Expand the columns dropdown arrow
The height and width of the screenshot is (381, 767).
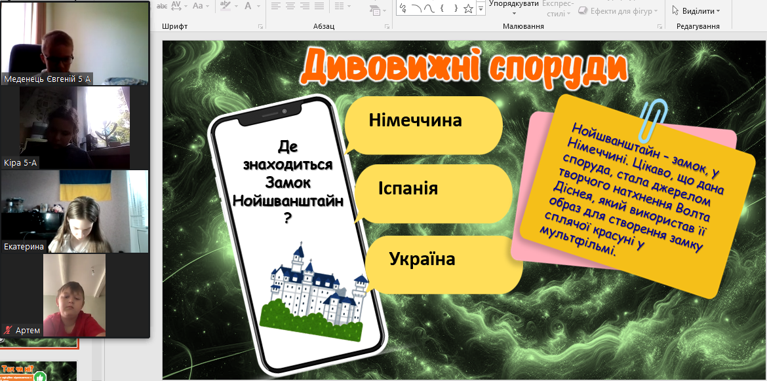[x=349, y=6]
